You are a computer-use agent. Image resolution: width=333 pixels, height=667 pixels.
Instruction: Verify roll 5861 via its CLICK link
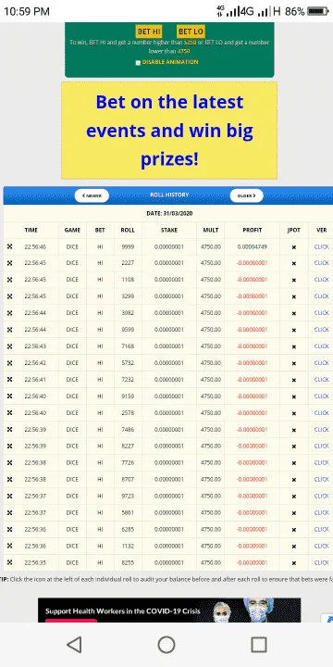[x=322, y=512]
